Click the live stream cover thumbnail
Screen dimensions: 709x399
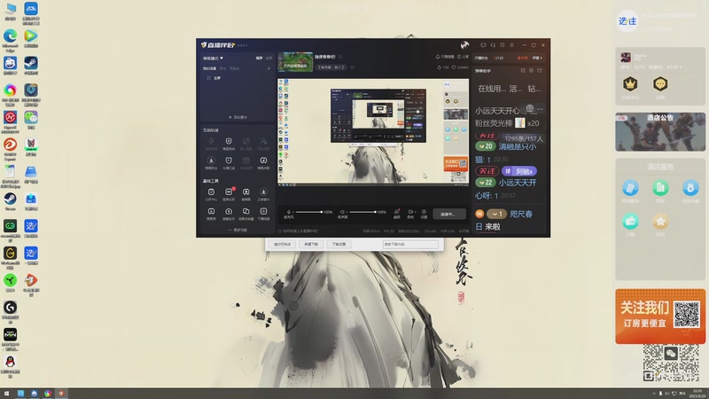[295, 62]
